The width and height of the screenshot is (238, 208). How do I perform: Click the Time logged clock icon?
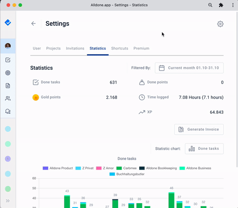(142, 97)
